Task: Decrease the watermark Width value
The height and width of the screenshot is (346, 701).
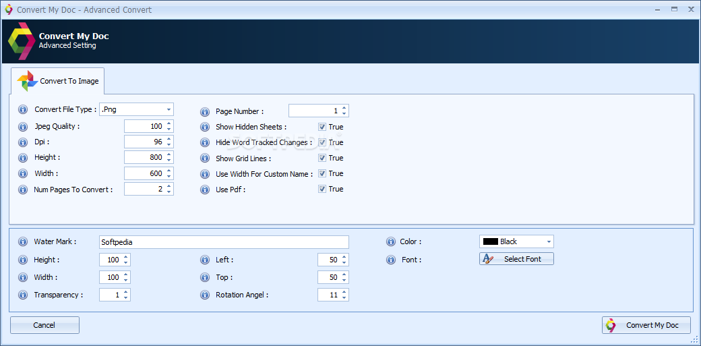Action: [x=125, y=280]
